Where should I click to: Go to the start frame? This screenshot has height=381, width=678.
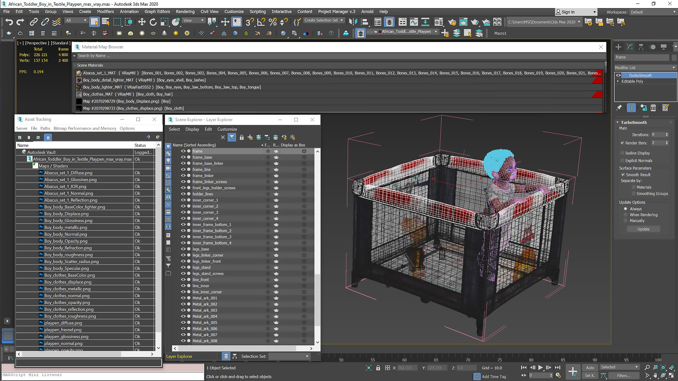coord(524,368)
